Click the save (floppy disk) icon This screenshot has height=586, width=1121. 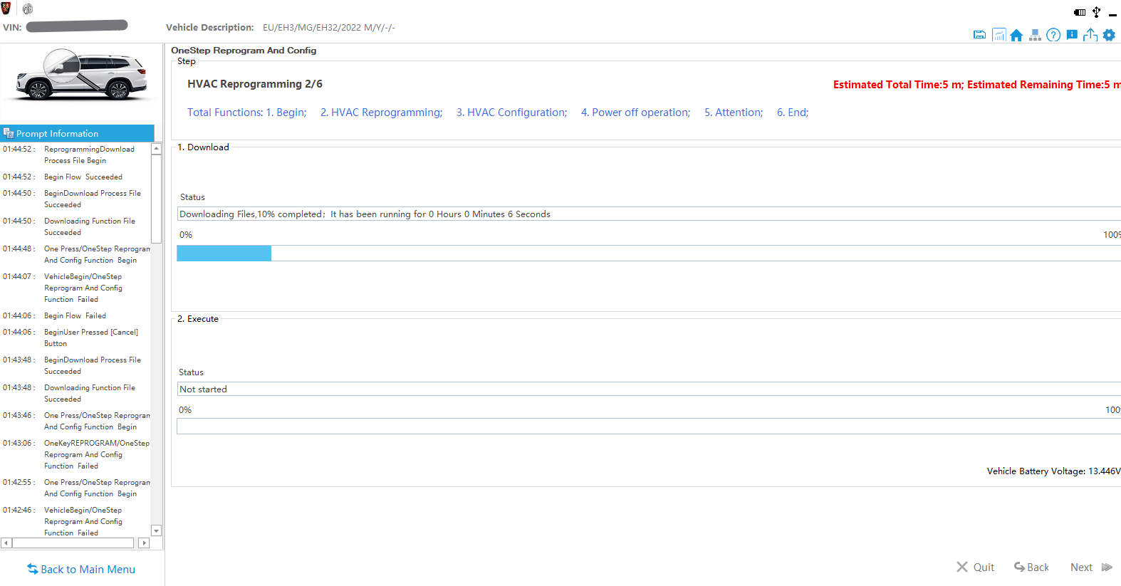point(979,35)
